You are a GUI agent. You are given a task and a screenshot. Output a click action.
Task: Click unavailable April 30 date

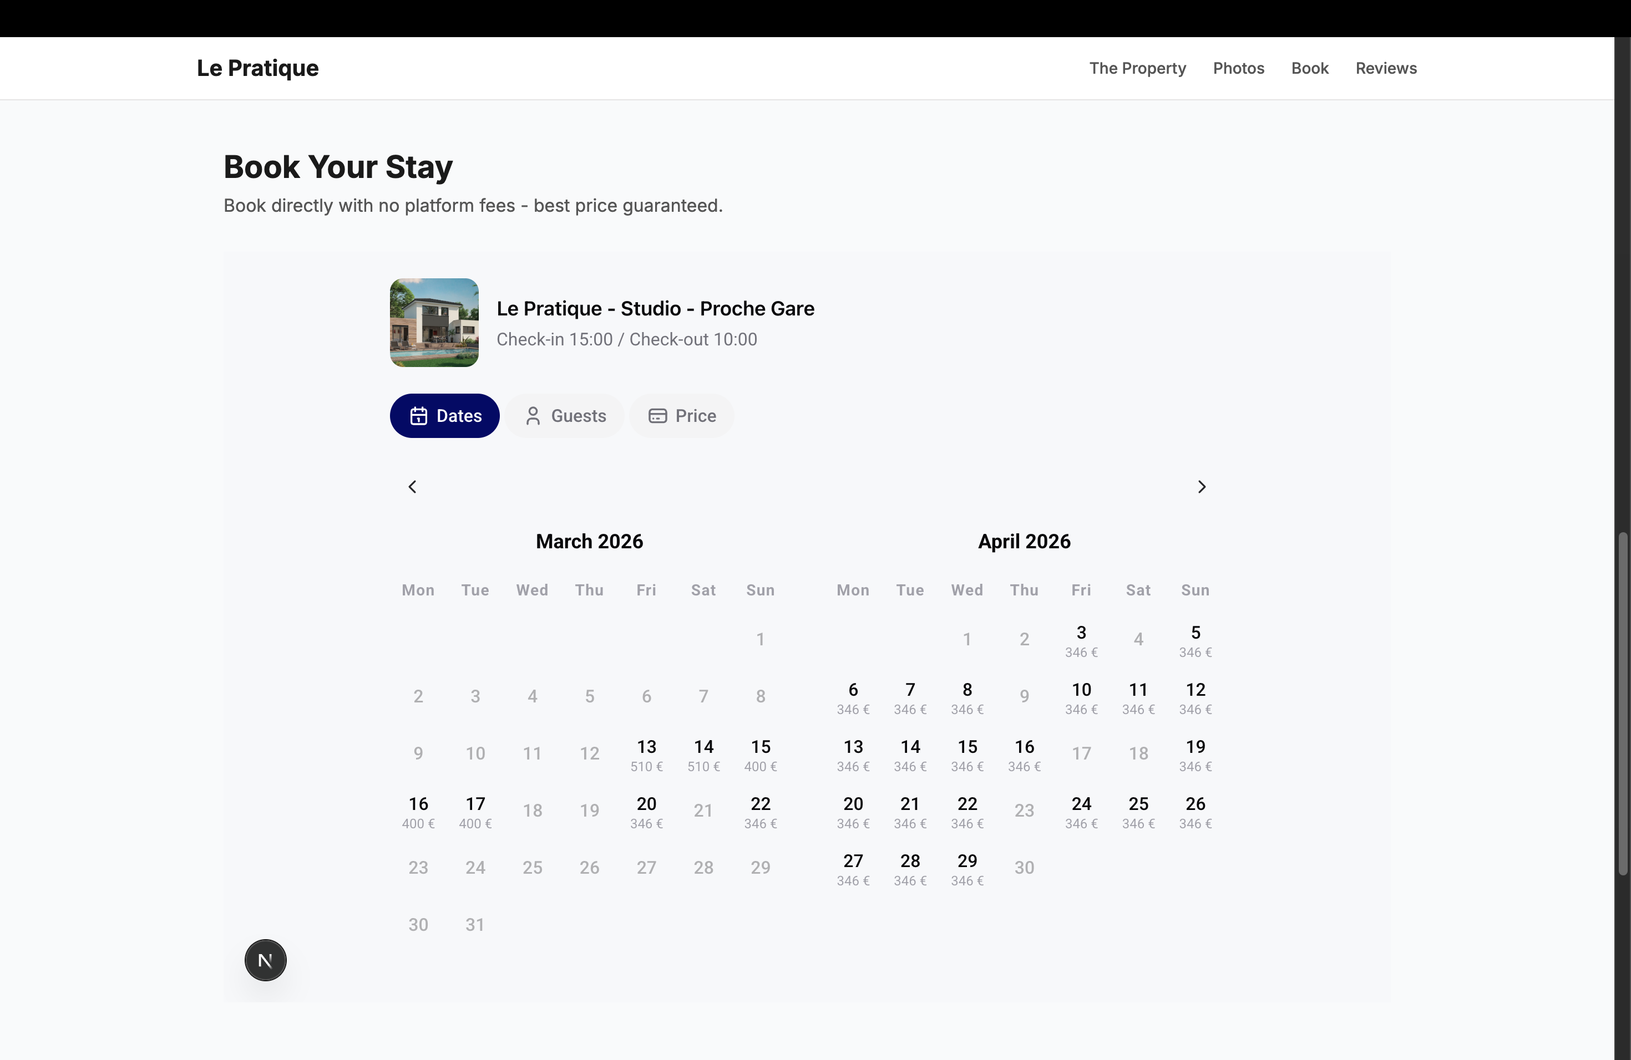click(1025, 868)
